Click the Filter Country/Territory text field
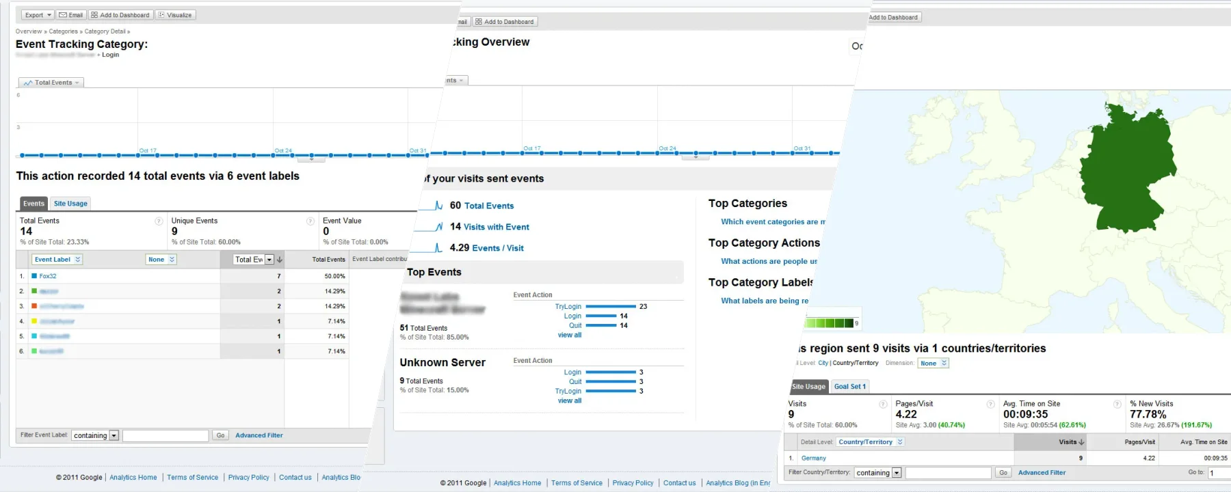Viewport: 1231px width, 492px height. tap(948, 473)
